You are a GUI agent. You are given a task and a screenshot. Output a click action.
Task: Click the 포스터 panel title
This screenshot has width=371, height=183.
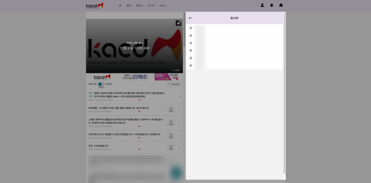tap(234, 18)
